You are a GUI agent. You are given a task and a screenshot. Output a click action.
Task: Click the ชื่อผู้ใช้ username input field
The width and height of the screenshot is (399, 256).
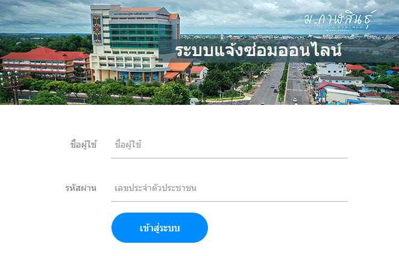pos(230,145)
